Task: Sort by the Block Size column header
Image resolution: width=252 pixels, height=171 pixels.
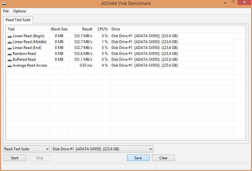Action: (x=59, y=29)
